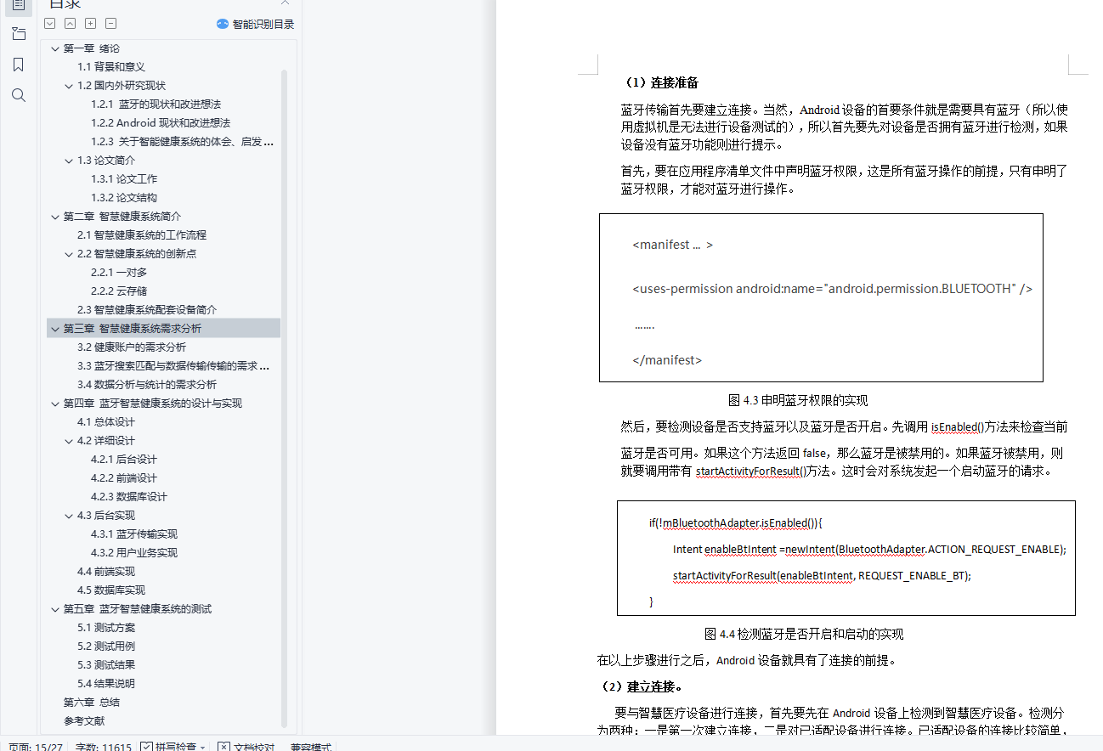
Task: Select 1.2.3 关于智能健康系统的体会 entry
Action: [x=182, y=142]
